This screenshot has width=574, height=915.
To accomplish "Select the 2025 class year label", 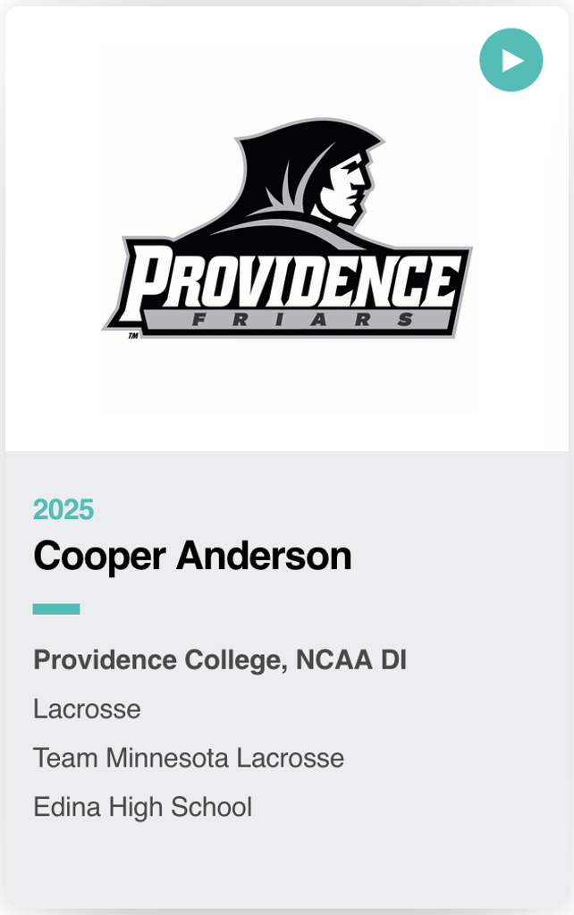I will pyautogui.click(x=63, y=509).
